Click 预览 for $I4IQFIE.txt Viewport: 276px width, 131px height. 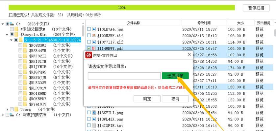260,125
